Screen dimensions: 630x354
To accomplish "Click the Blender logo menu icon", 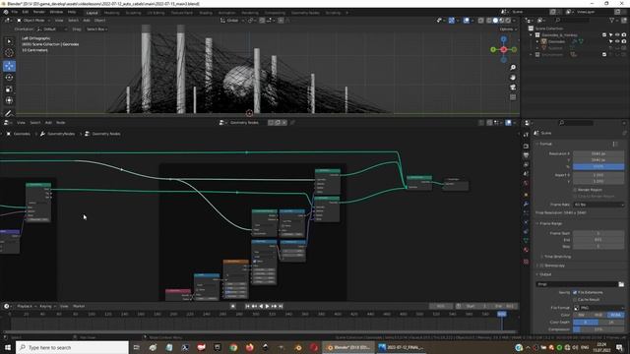I will pos(6,12).
